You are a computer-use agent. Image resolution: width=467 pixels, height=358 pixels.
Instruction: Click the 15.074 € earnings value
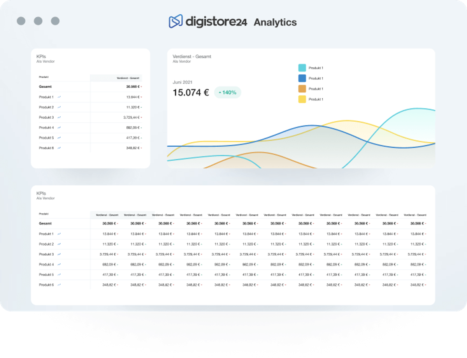191,93
